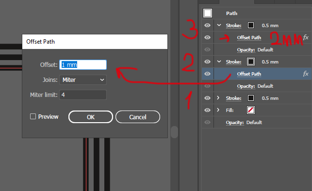This screenshot has height=191, width=312.
Task: Click the 0.5 mm weight of the middle Stroke
Action: point(270,62)
